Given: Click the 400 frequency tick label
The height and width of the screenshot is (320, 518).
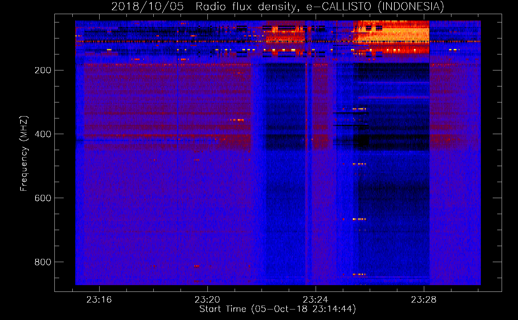Looking at the screenshot, I should (43, 134).
